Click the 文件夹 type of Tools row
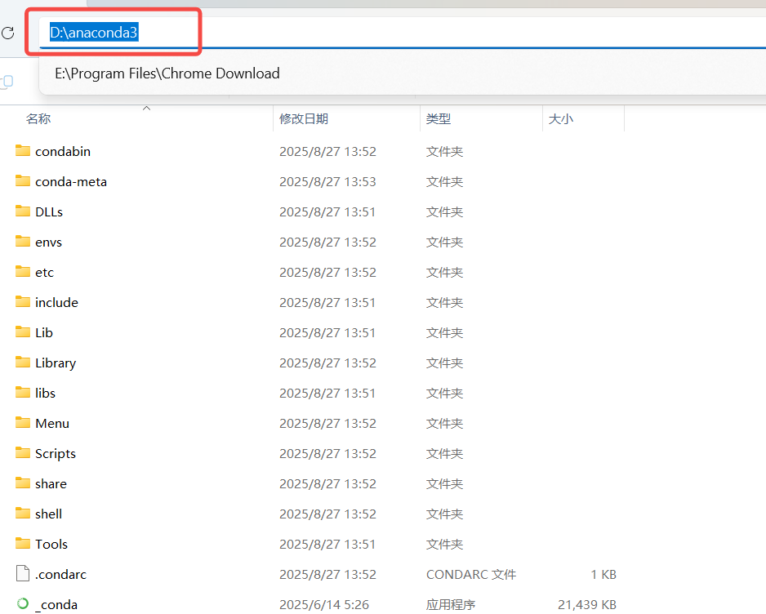 coord(444,545)
